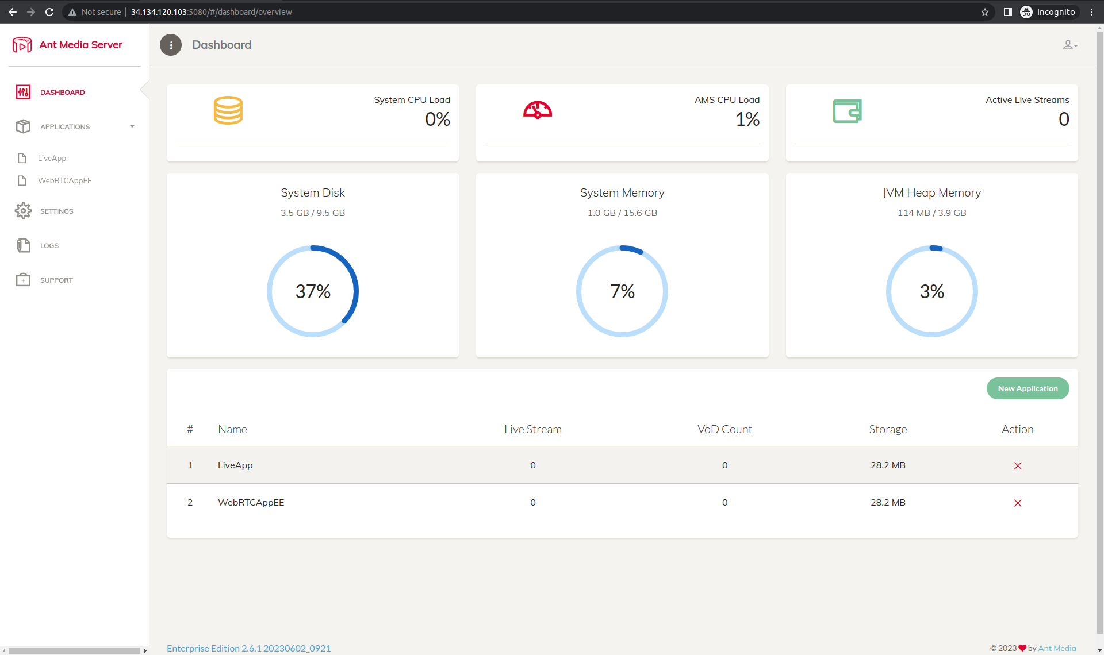Click WebRTCAppEE name in applications table
The image size is (1104, 655).
click(x=251, y=502)
